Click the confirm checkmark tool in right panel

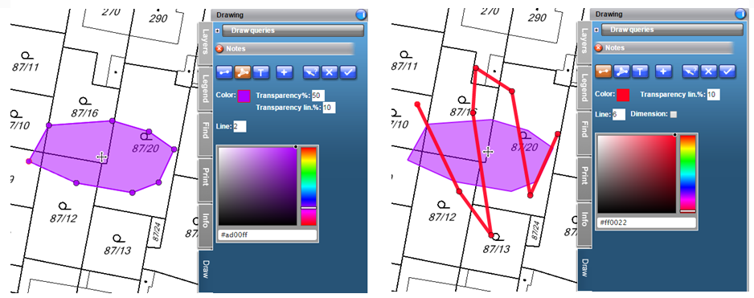coord(727,71)
